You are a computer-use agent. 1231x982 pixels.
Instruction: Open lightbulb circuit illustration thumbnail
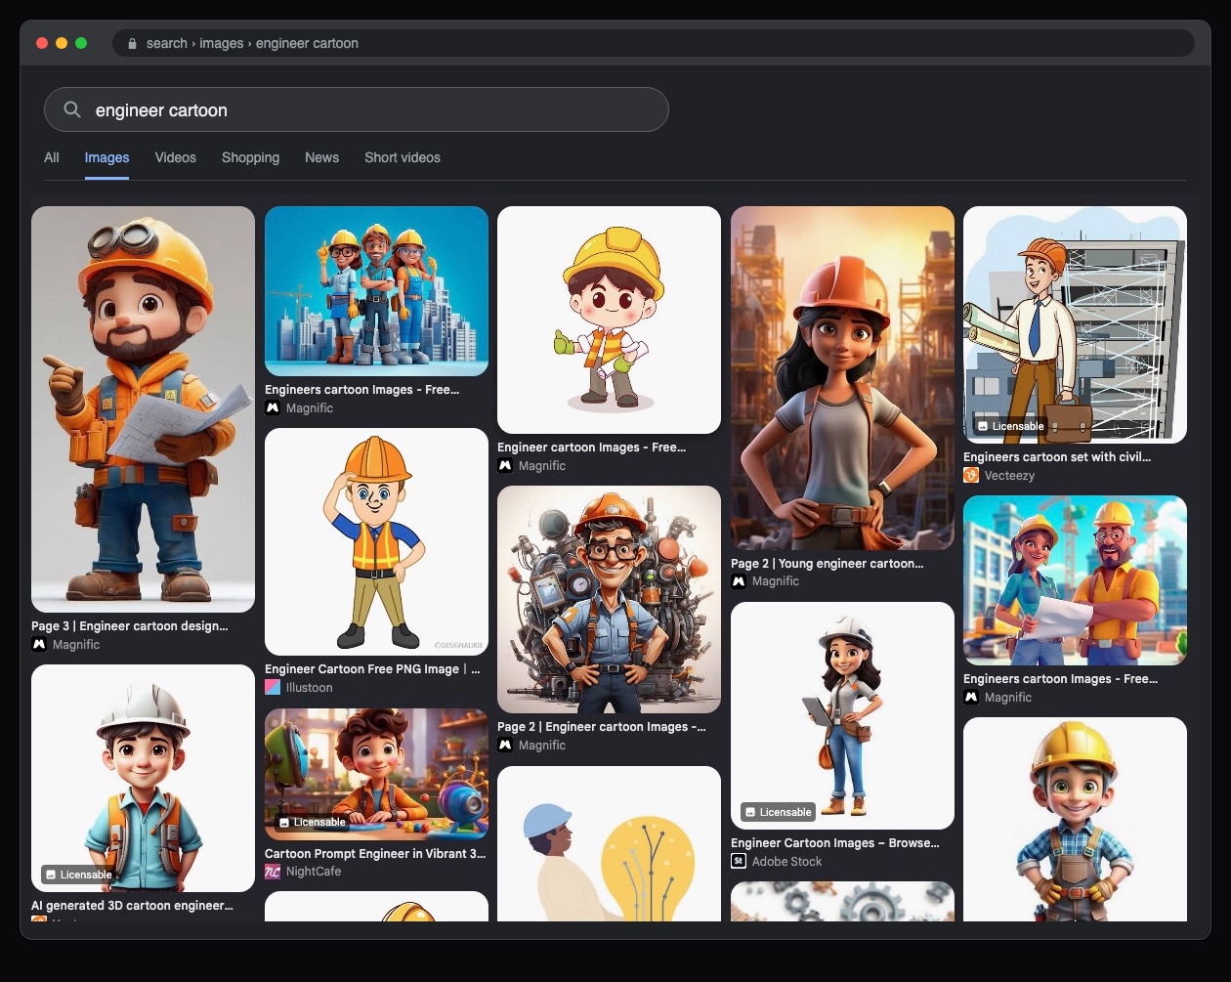tap(609, 843)
